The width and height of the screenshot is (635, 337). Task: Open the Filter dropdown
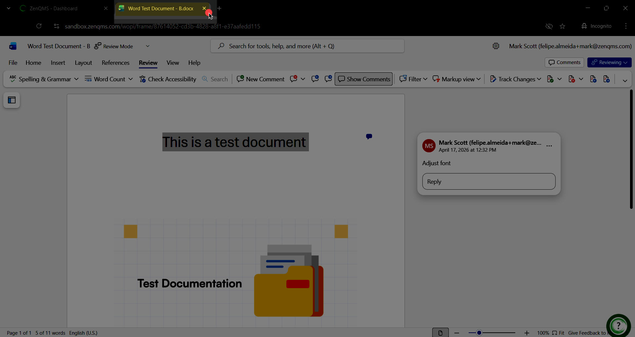tap(413, 79)
